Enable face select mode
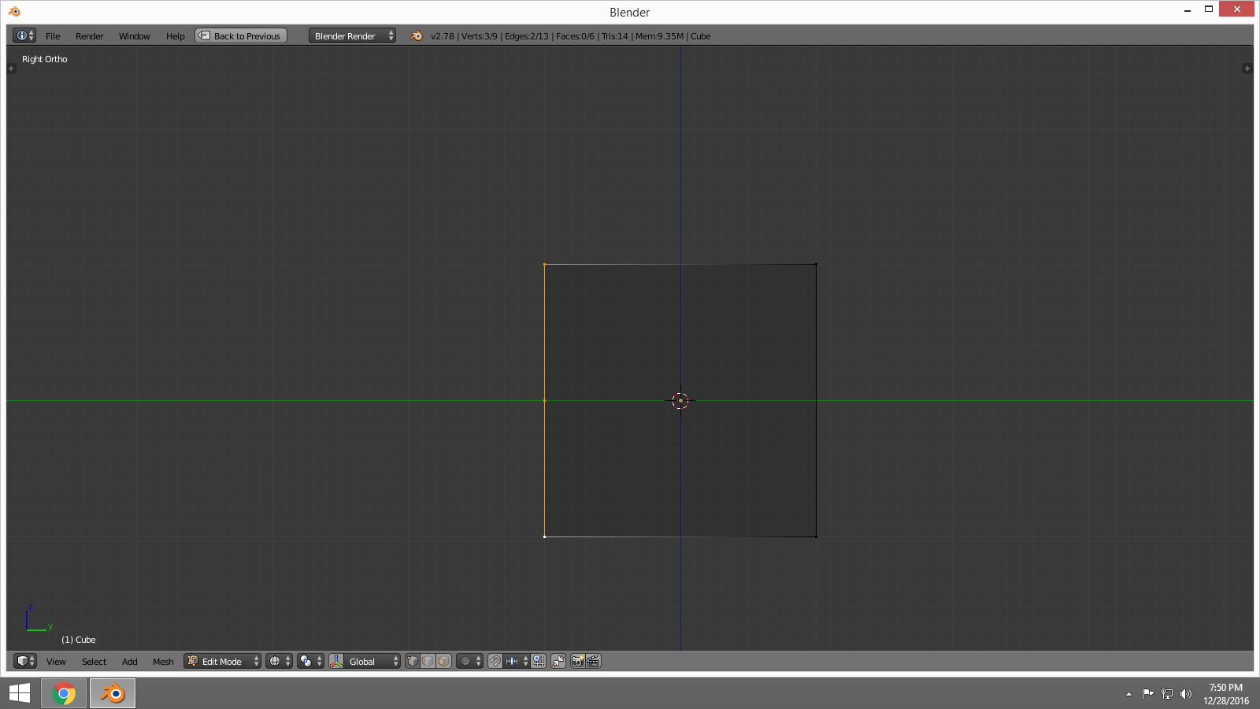The width and height of the screenshot is (1260, 709). tap(443, 661)
